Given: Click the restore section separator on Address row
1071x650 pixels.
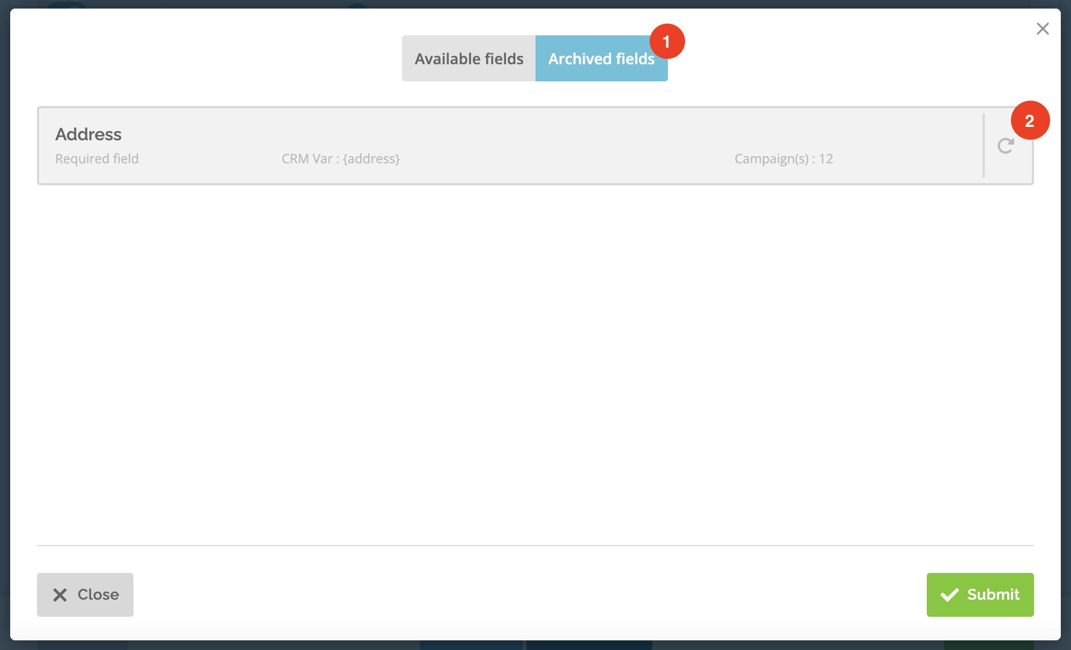Looking at the screenshot, I should point(984,145).
